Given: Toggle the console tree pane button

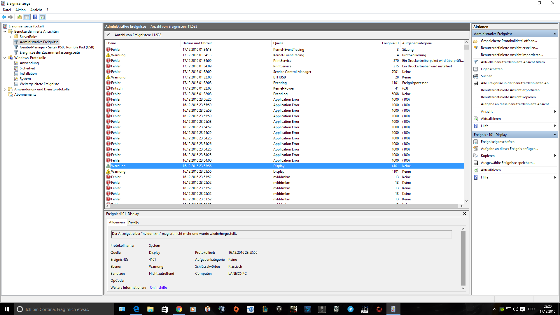Looking at the screenshot, I should click(27, 17).
